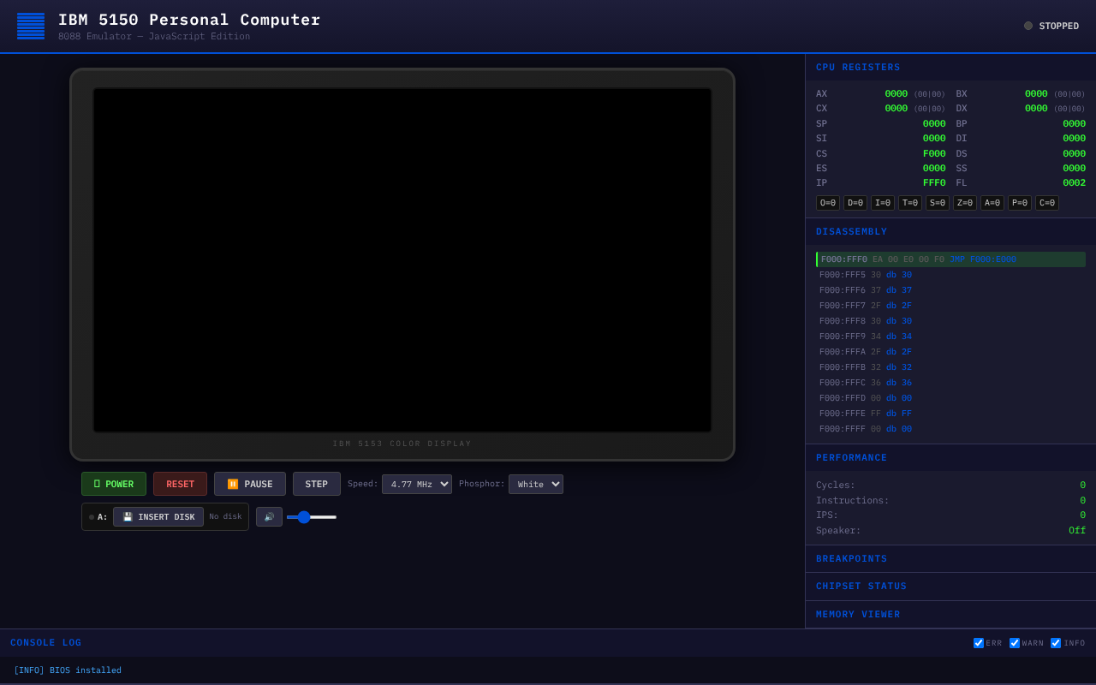Adjust the speaker volume slider

pyautogui.click(x=312, y=517)
